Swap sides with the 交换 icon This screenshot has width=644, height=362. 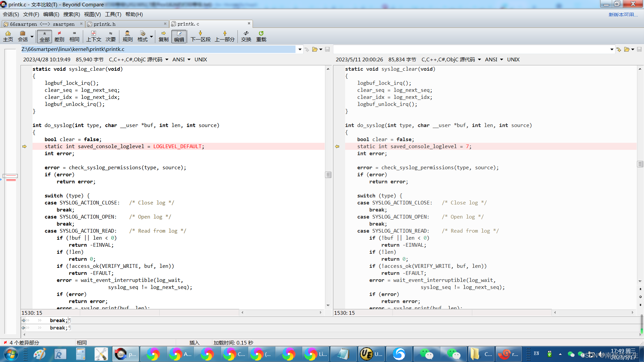pos(246,36)
